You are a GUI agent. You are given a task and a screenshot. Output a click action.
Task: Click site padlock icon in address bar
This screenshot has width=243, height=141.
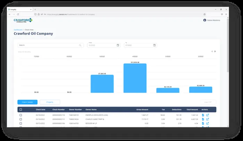[39, 15]
